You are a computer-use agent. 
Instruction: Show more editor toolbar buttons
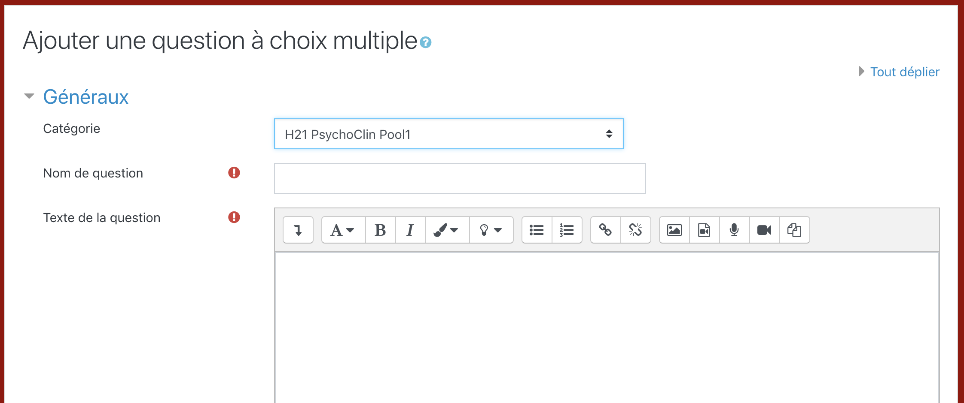tap(298, 230)
